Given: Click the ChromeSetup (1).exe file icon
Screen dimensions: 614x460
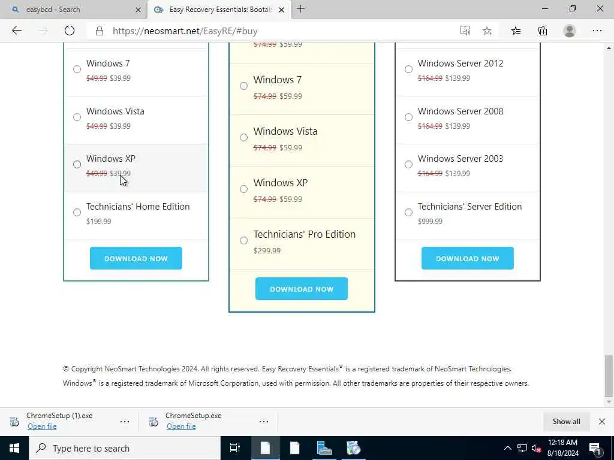Looking at the screenshot, I should pos(14,421).
